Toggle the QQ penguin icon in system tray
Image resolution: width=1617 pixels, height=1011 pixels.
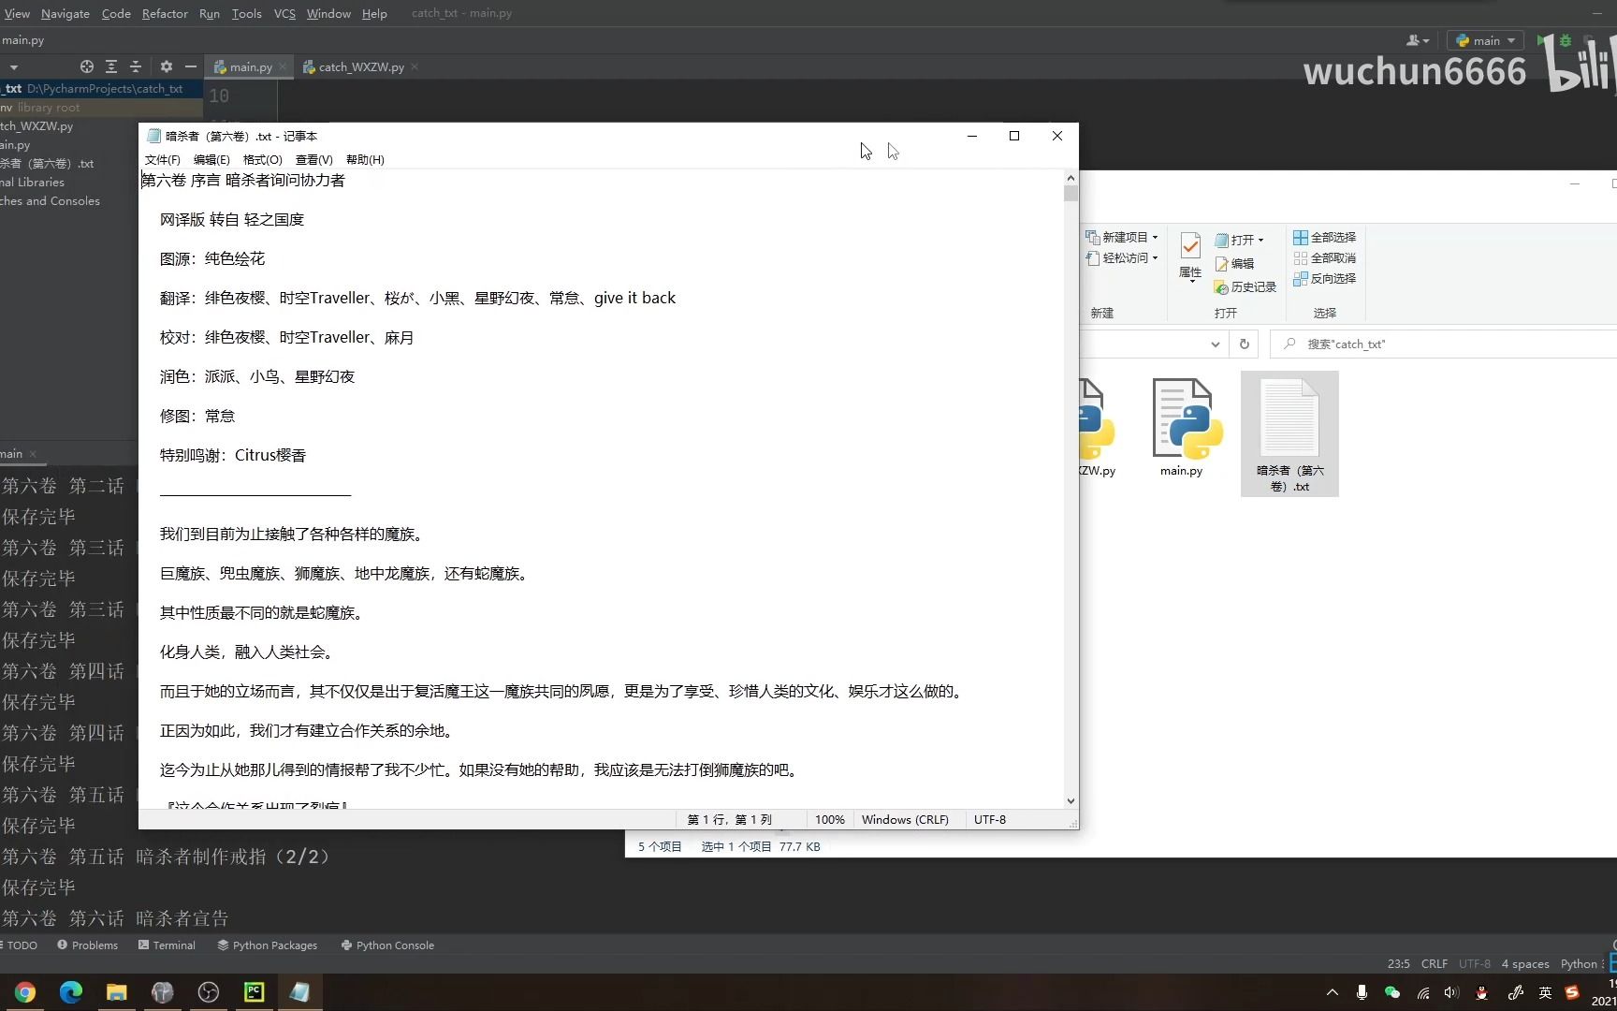(1481, 992)
